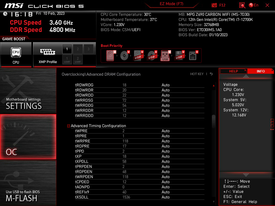275x206 pixels.
Task: Click the MSI logo
Action: [14, 6]
